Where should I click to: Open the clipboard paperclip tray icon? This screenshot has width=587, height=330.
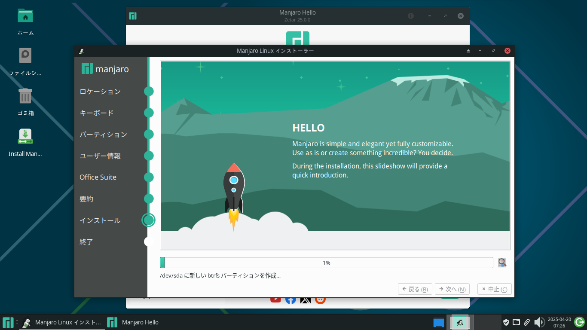coord(527,322)
